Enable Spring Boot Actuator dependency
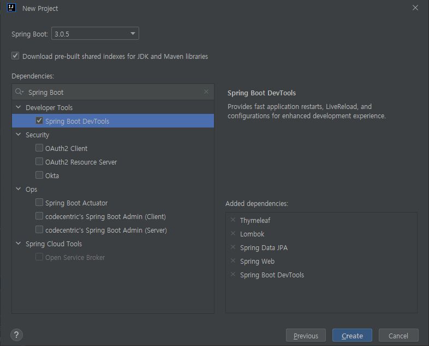The width and height of the screenshot is (429, 346). pos(39,202)
